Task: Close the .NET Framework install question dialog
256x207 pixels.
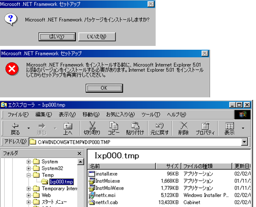Action: [151, 4]
